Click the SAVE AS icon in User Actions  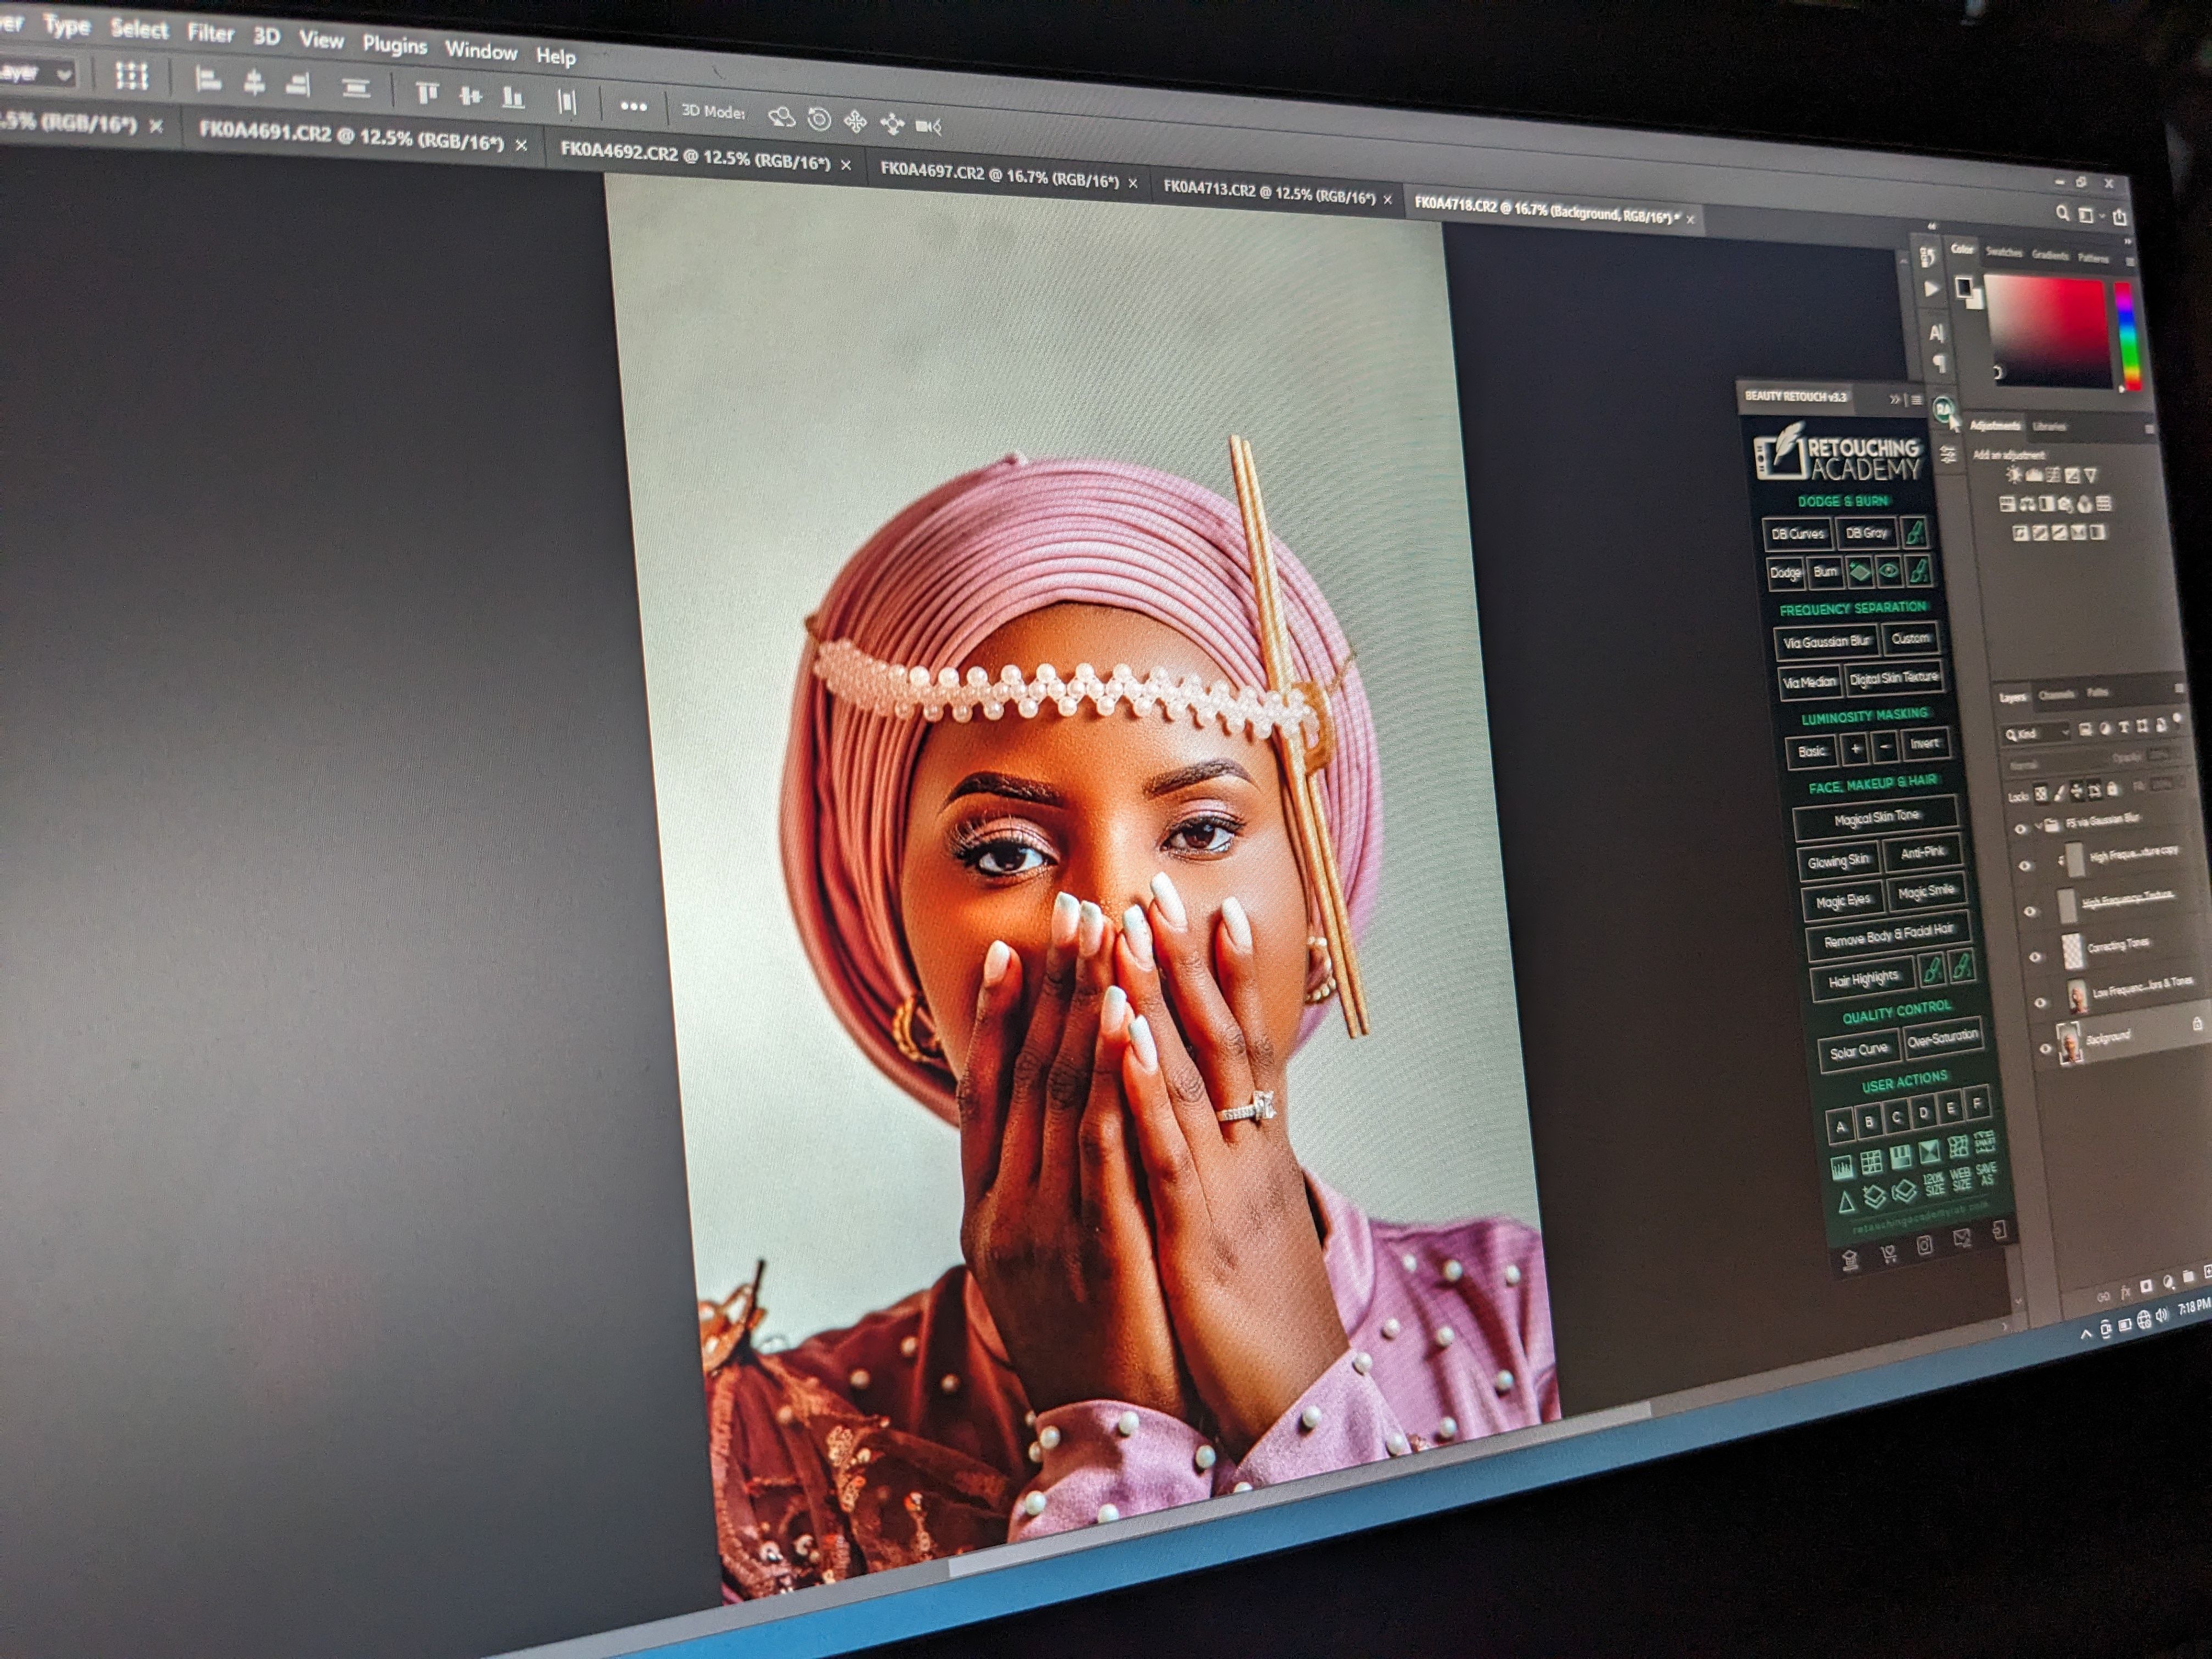[x=1987, y=1174]
